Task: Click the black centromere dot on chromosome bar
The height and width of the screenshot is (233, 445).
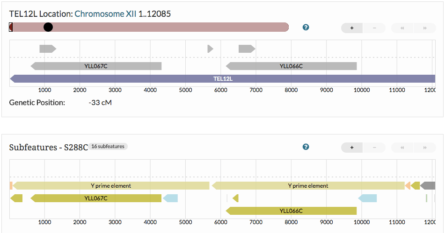Action: coord(48,27)
